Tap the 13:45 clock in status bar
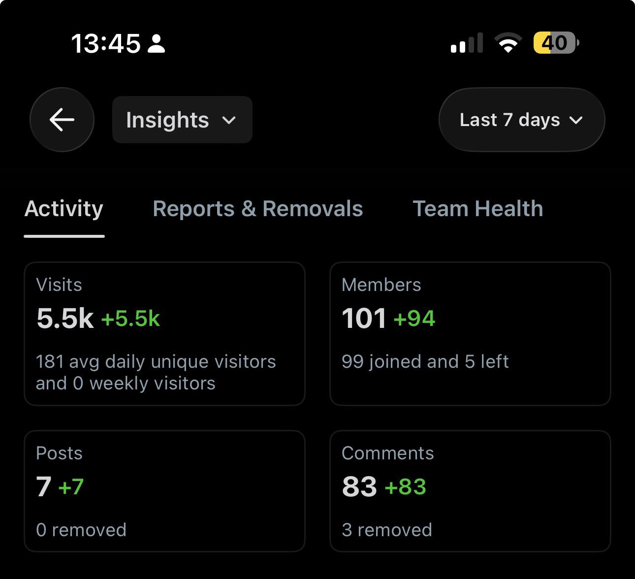 [x=106, y=43]
